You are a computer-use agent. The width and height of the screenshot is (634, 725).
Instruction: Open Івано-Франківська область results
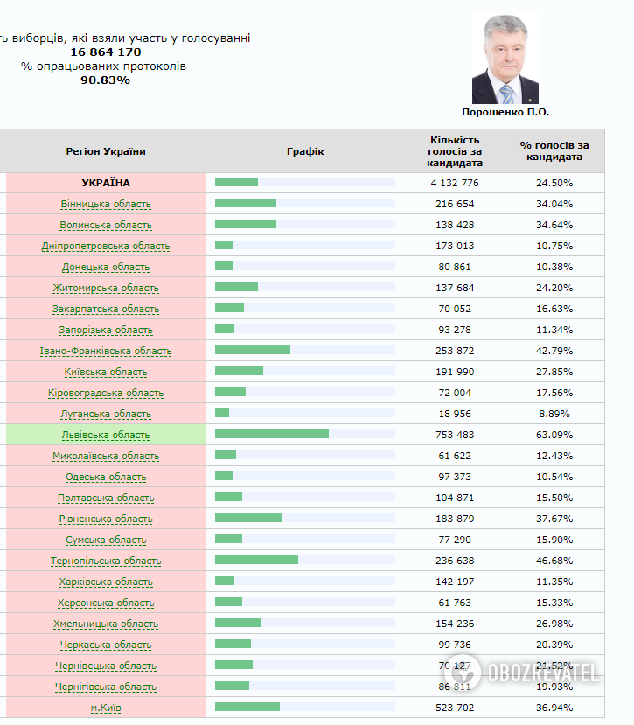(106, 351)
